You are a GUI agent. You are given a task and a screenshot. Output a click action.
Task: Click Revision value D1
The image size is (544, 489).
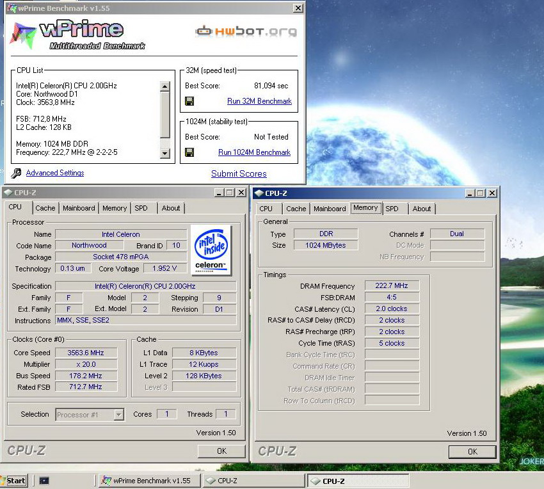pyautogui.click(x=220, y=309)
